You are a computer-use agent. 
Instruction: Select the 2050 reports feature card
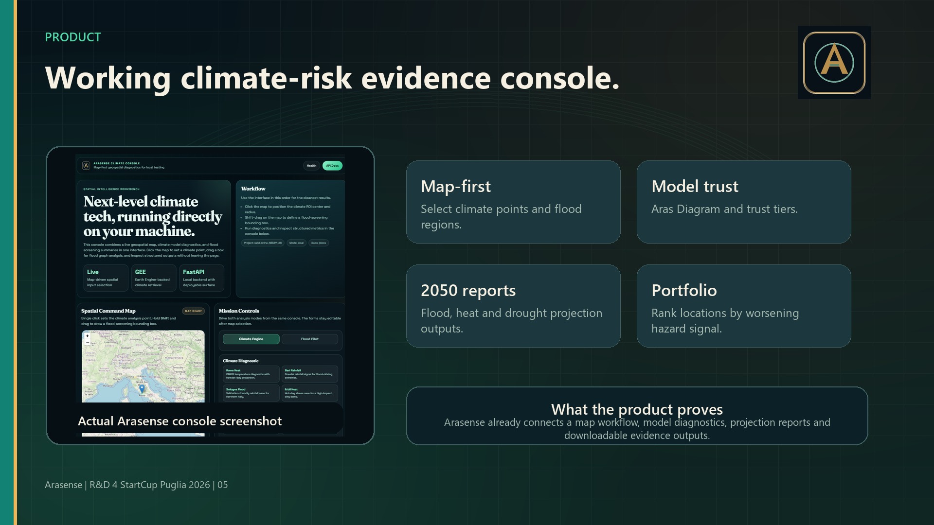pos(513,306)
